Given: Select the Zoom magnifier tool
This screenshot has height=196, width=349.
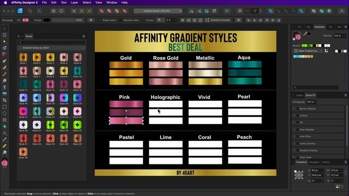Looking at the screenshot, I should [x=4, y=152].
